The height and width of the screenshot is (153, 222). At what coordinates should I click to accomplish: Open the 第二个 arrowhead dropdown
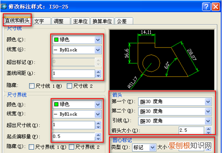tap(208, 111)
